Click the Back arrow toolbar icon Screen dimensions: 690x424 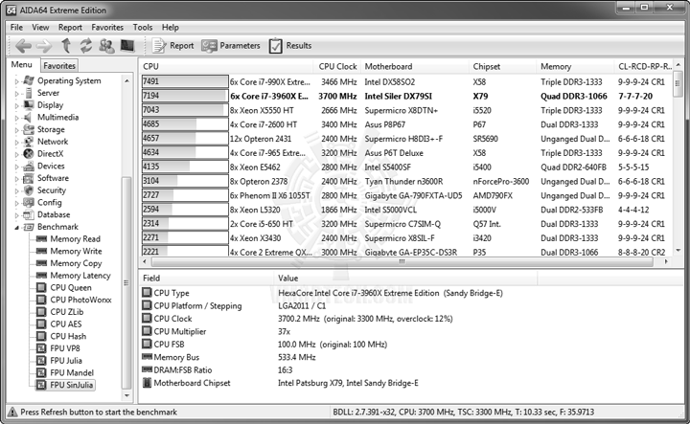pyautogui.click(x=23, y=45)
